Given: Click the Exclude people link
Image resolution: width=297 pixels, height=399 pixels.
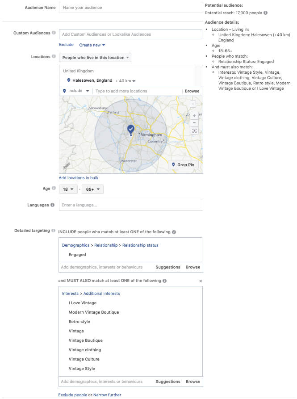Looking at the screenshot, I should (x=72, y=395).
